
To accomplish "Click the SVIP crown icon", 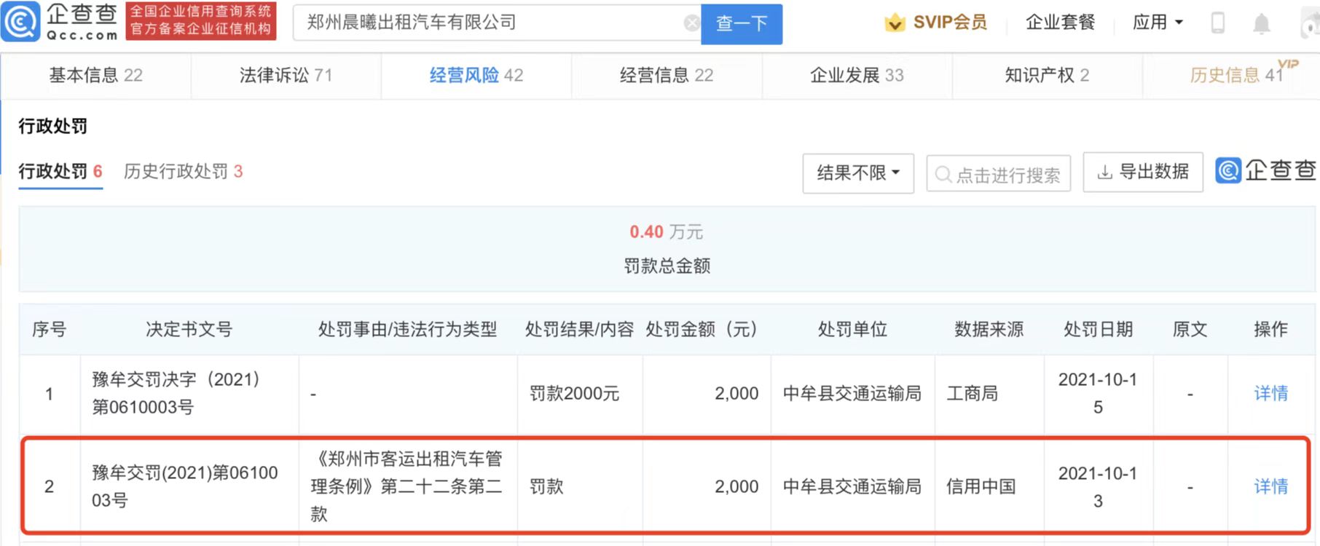I will pyautogui.click(x=895, y=23).
